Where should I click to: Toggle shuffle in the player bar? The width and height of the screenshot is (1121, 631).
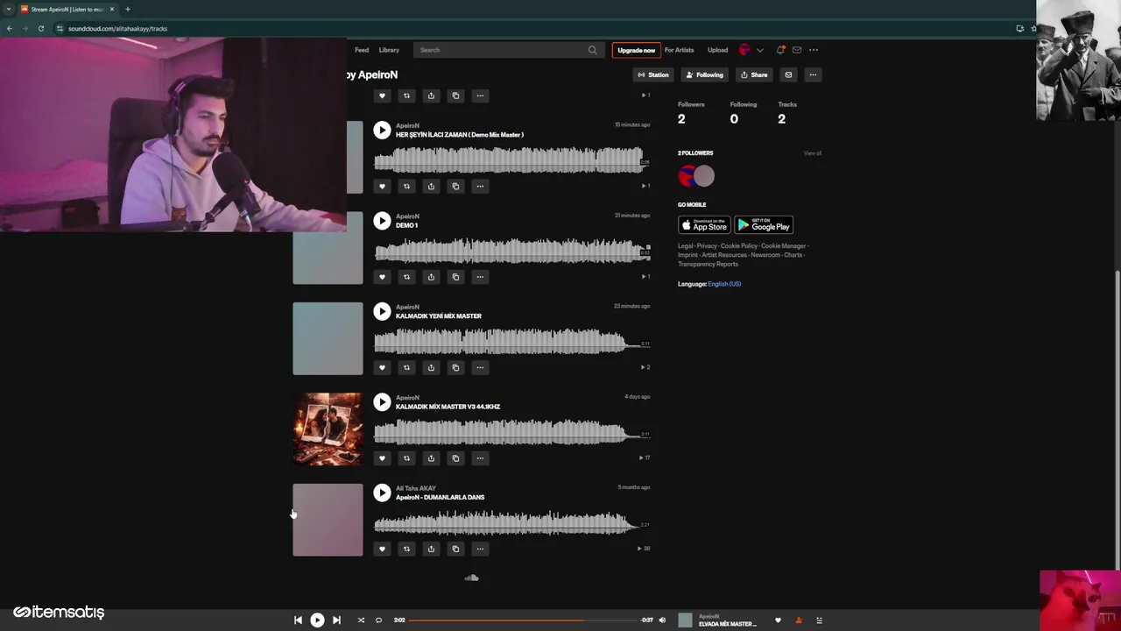click(x=361, y=620)
